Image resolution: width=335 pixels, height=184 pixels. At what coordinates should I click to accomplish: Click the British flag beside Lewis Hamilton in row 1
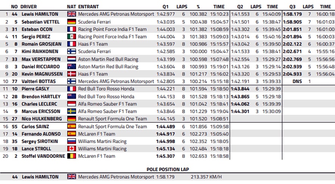71,14
